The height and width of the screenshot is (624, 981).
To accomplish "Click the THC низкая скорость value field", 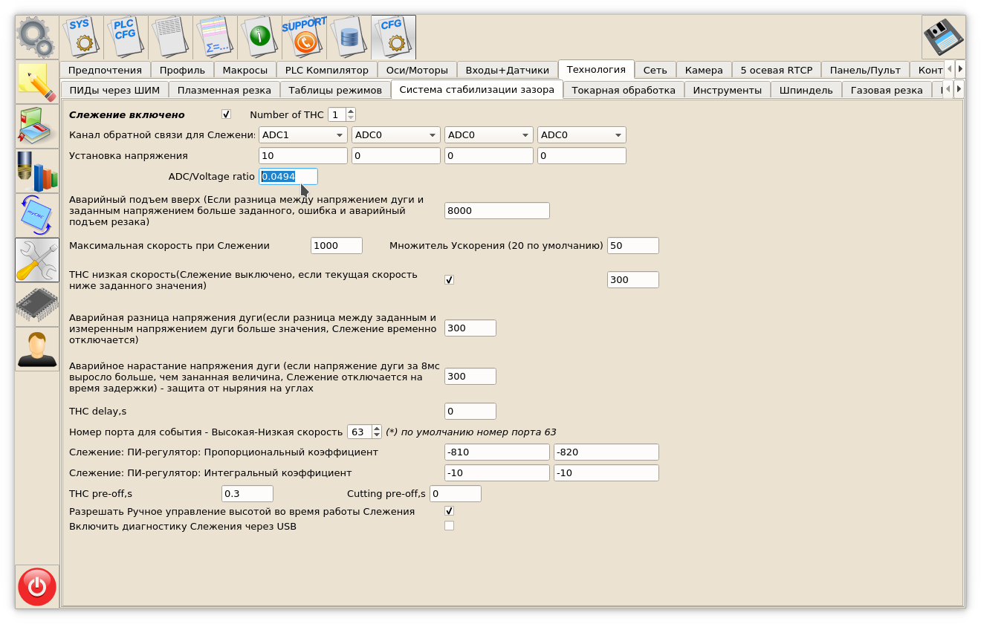I will pos(633,279).
